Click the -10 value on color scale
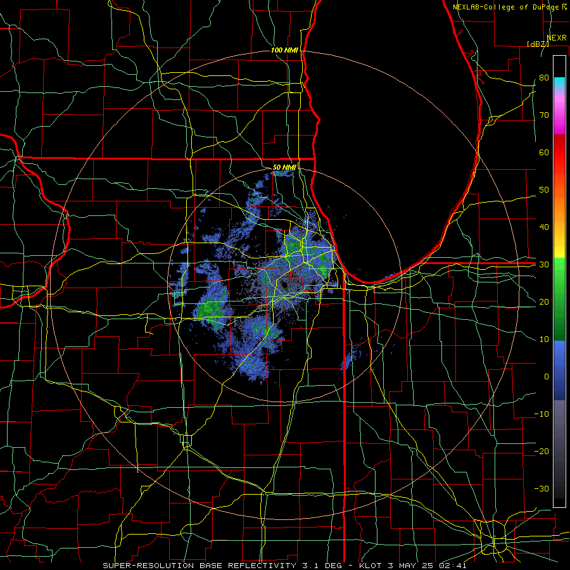This screenshot has width=570, height=570. [x=541, y=414]
